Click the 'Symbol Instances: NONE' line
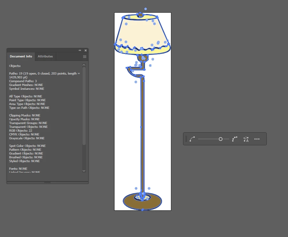The height and width of the screenshot is (237, 288). click(27, 89)
